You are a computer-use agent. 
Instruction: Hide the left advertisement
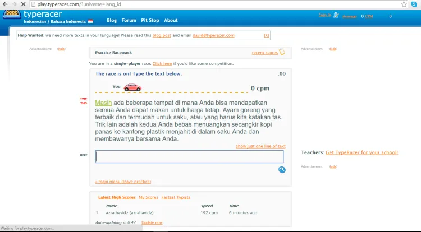[x=61, y=49]
